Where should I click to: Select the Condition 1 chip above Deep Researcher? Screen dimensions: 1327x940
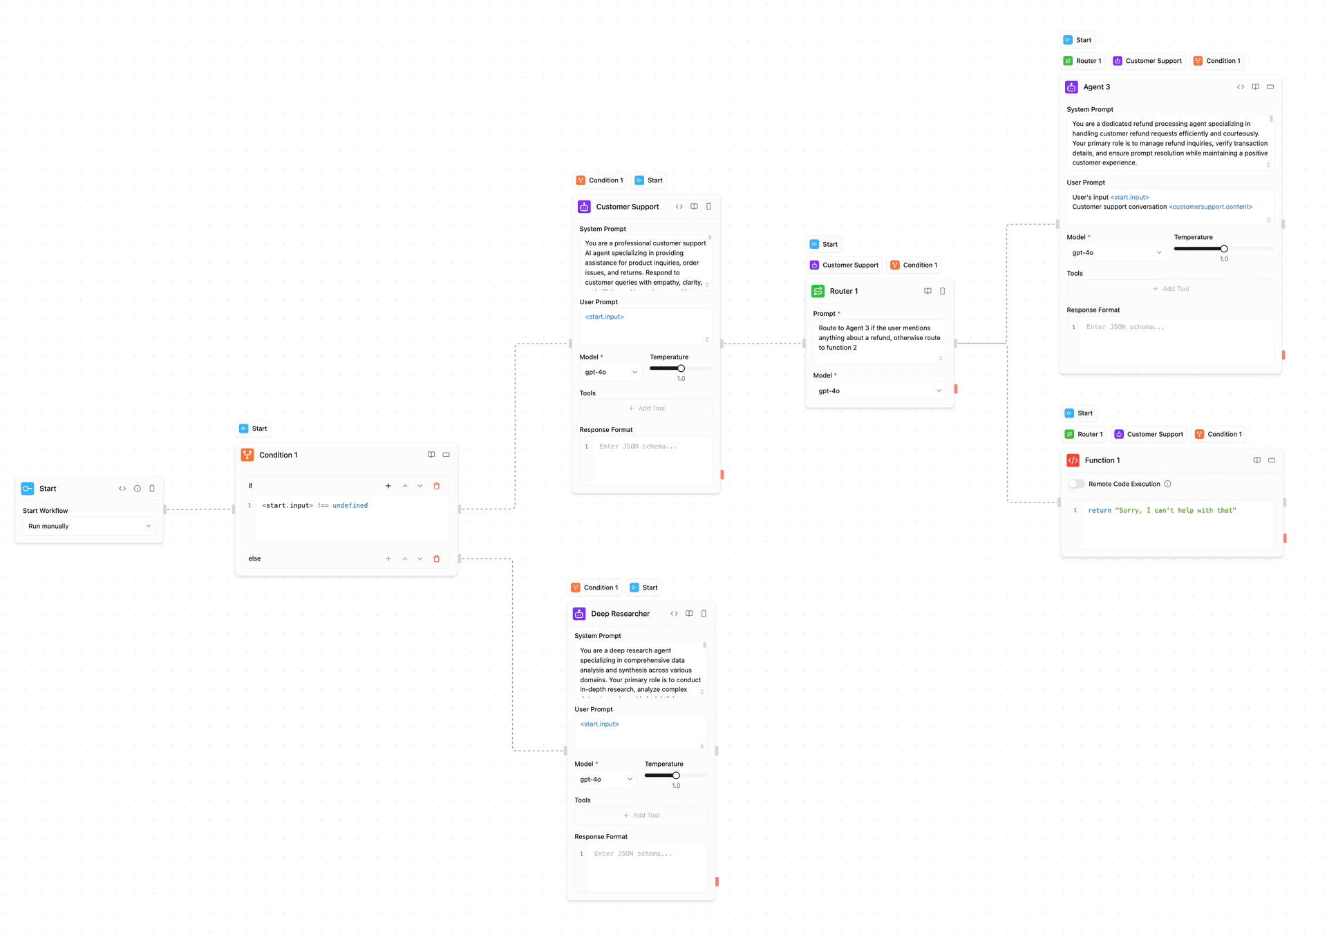click(x=594, y=587)
